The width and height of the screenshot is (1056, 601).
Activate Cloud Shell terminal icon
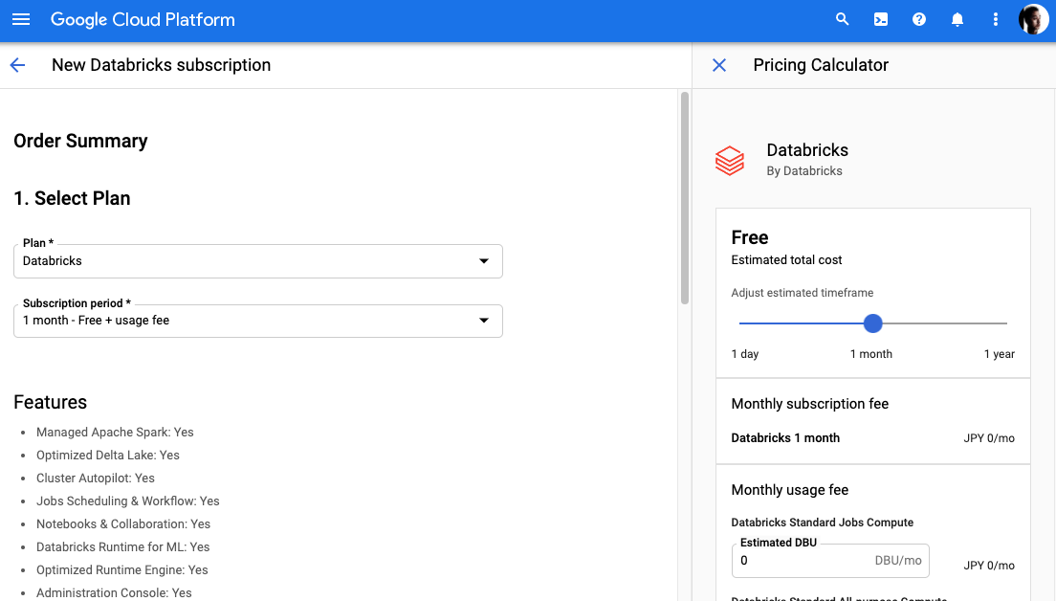(880, 19)
